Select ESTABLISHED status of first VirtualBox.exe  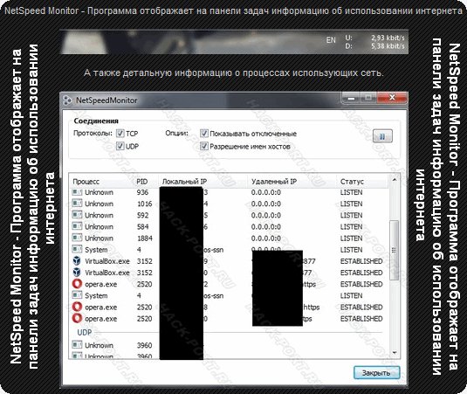tap(361, 261)
